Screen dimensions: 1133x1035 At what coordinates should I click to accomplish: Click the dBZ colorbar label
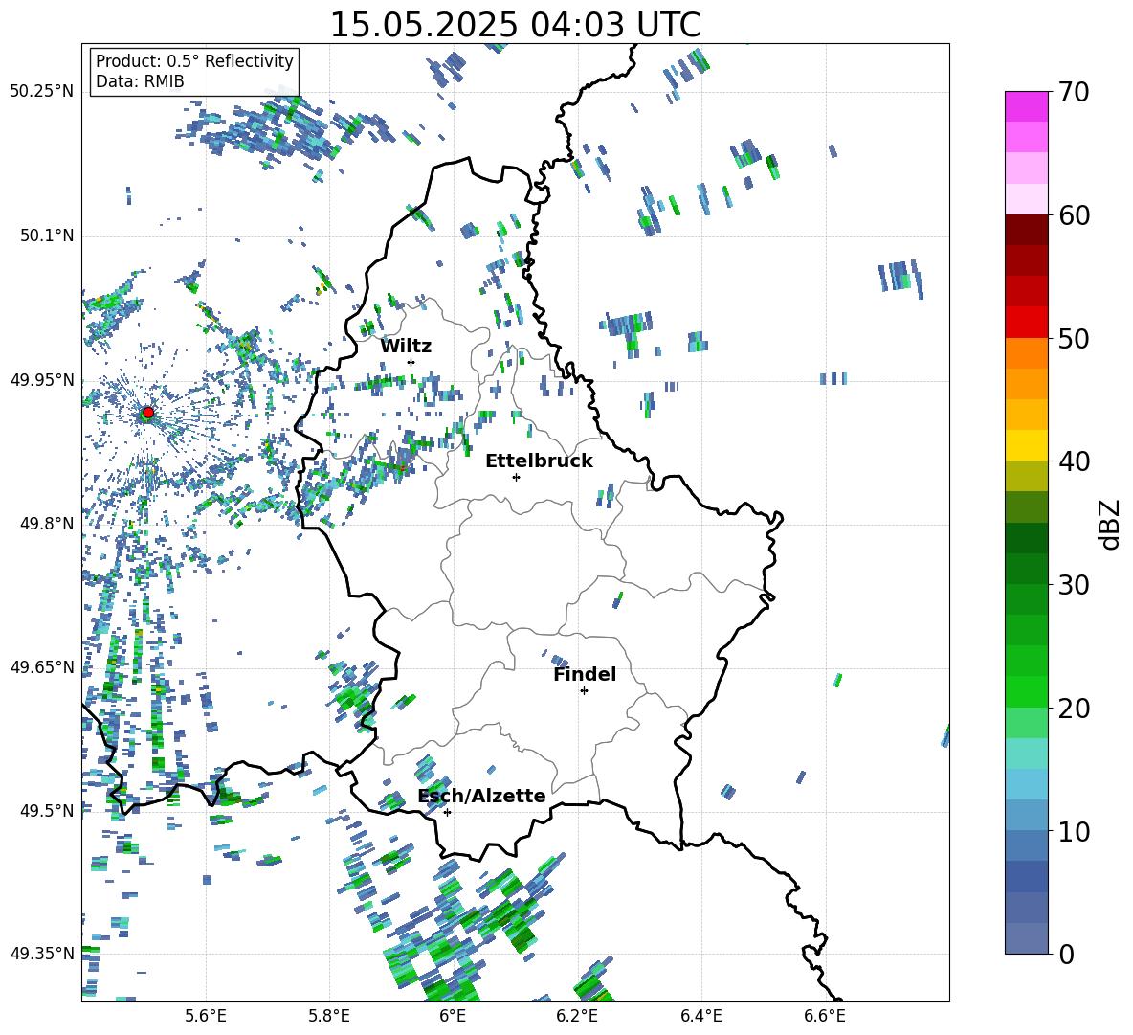tap(1111, 524)
